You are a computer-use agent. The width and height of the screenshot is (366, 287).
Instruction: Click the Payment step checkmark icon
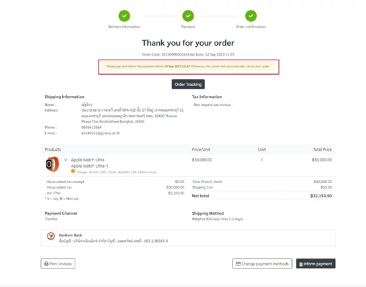[188, 16]
